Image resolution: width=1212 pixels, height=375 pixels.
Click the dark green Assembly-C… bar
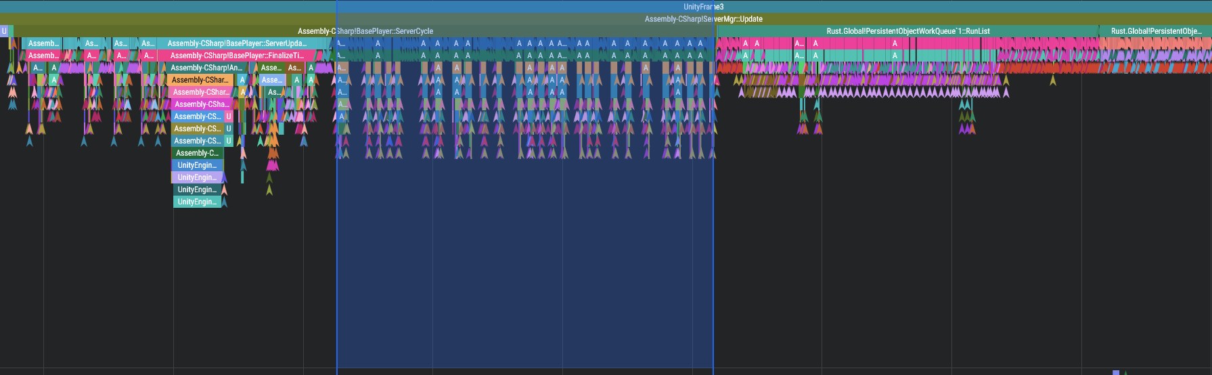pos(197,153)
